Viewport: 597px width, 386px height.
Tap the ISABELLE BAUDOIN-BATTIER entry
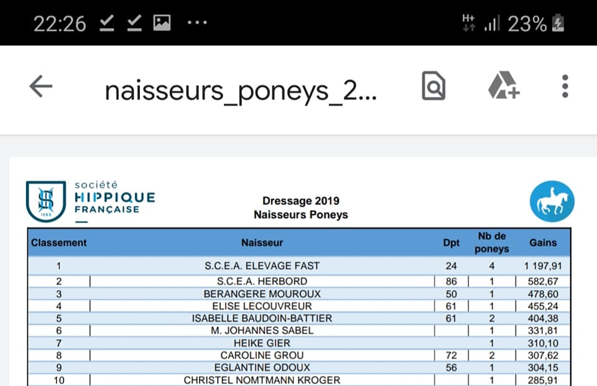pos(262,318)
